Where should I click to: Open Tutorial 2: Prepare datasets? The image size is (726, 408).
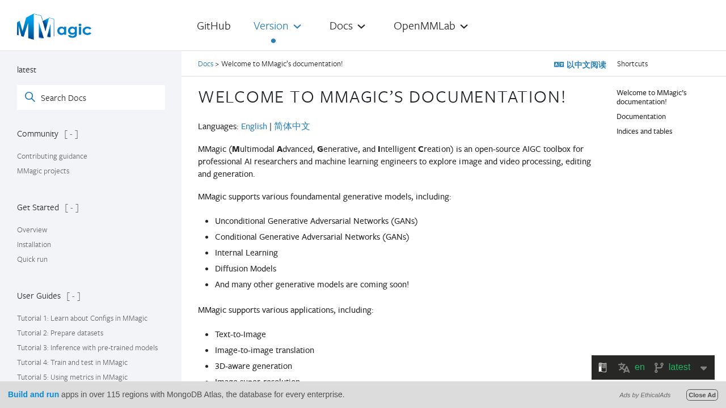(x=60, y=333)
